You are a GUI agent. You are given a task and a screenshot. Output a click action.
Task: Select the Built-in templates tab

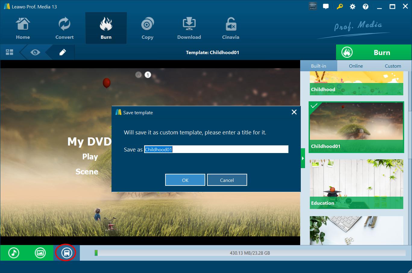319,66
